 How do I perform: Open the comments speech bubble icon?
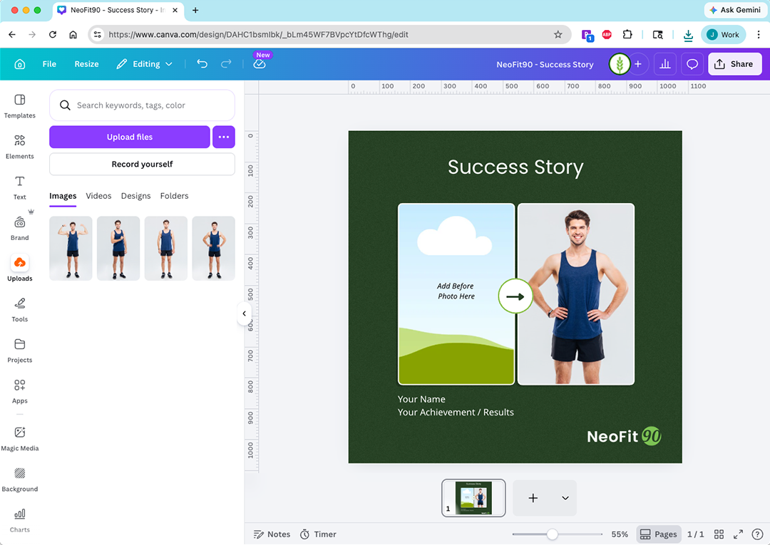pos(692,64)
